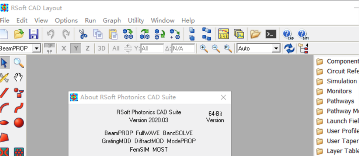Open the Run menu

click(x=90, y=20)
